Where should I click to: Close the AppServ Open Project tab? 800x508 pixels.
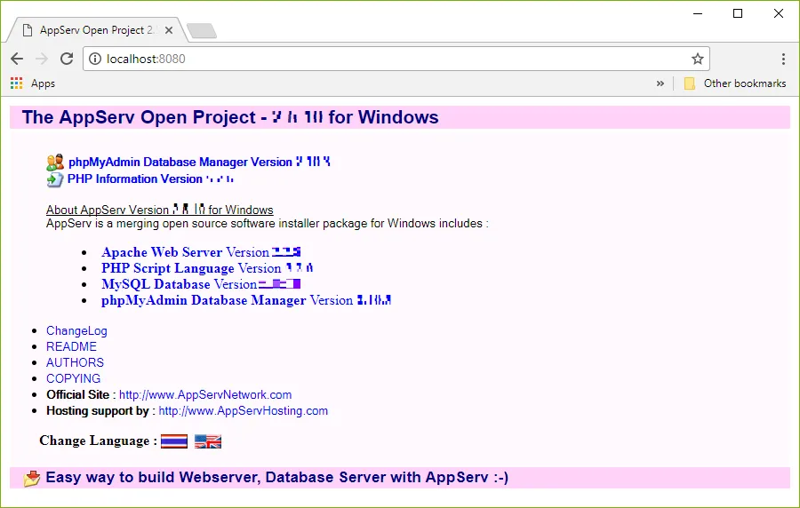coord(169,30)
